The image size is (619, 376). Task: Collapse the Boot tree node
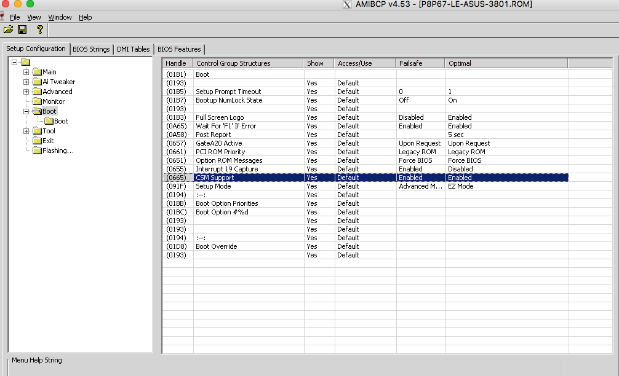point(26,111)
